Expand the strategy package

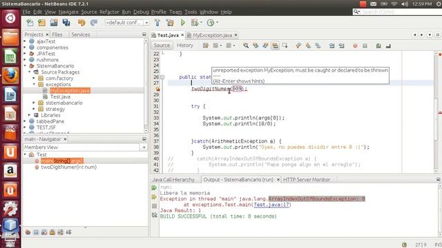[34, 109]
